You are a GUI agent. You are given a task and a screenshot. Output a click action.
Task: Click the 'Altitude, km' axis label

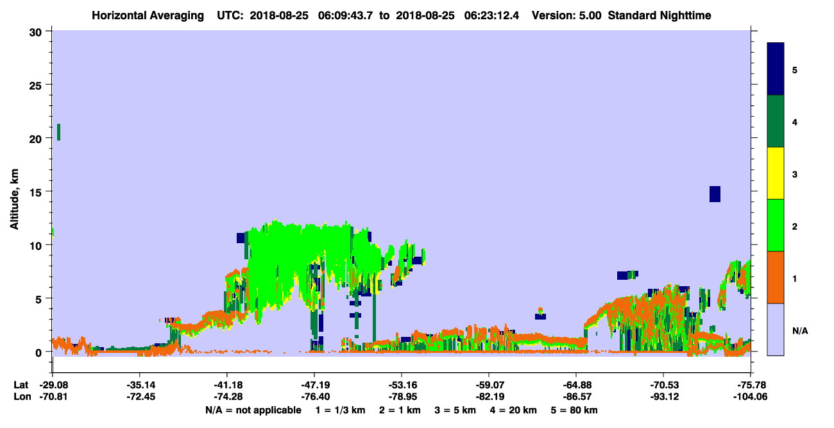tap(13, 200)
